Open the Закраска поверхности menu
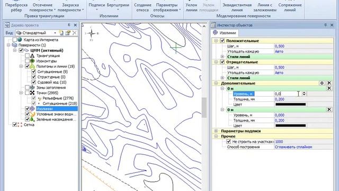Viewport: 339px width, 191px height. pyautogui.click(x=70, y=7)
